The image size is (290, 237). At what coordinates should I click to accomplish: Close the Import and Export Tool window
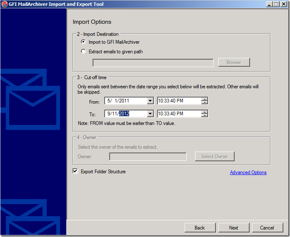pos(283,4)
